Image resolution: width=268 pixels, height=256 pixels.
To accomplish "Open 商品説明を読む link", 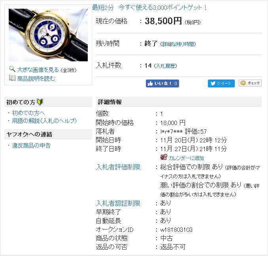I will 36,79.
